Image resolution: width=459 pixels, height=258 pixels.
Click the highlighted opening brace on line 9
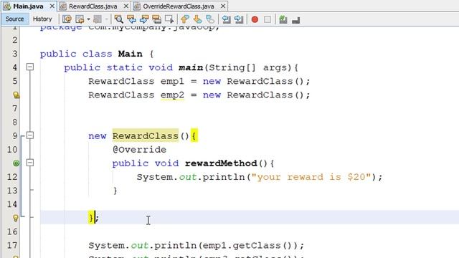[x=194, y=136]
